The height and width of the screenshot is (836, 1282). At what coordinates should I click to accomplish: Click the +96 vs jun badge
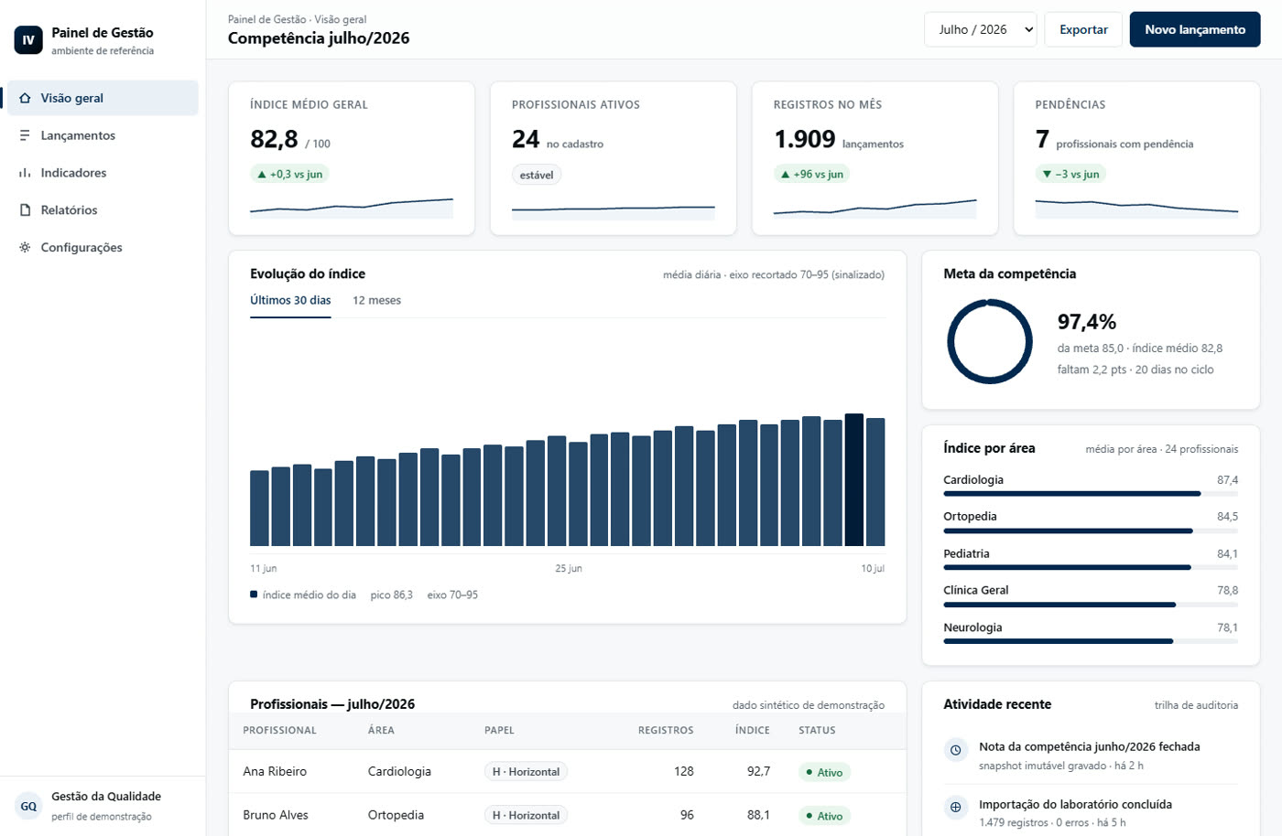(x=812, y=175)
